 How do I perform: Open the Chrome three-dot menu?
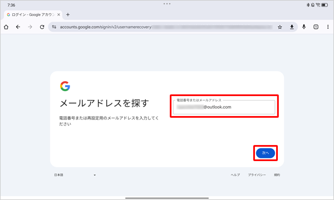328,27
